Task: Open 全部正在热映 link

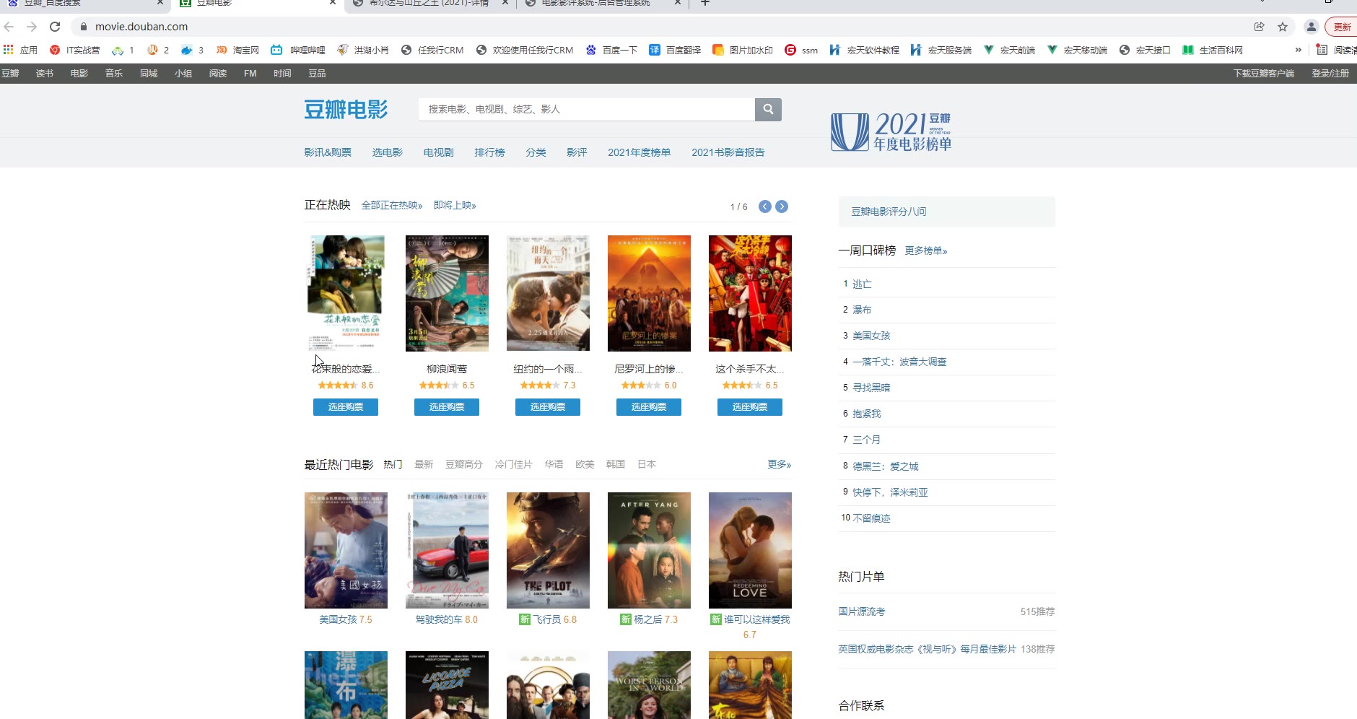Action: (x=392, y=206)
